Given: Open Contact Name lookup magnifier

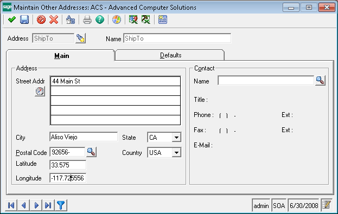Looking at the screenshot, I should (x=320, y=81).
